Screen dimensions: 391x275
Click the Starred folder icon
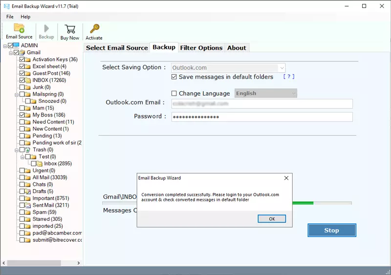tap(28, 219)
